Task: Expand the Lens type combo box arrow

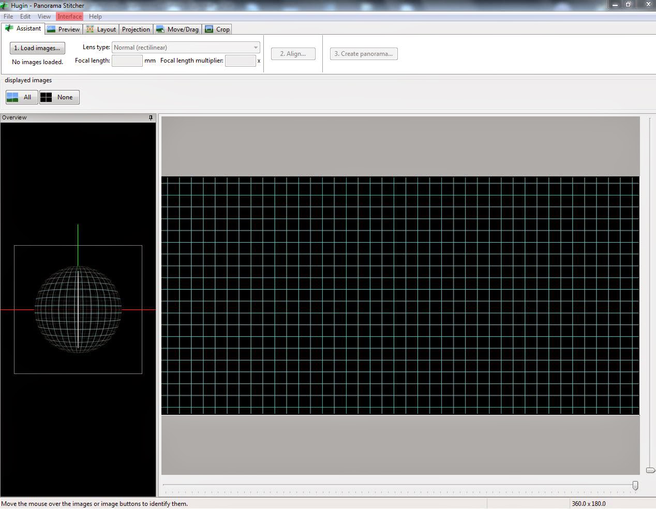Action: [256, 47]
